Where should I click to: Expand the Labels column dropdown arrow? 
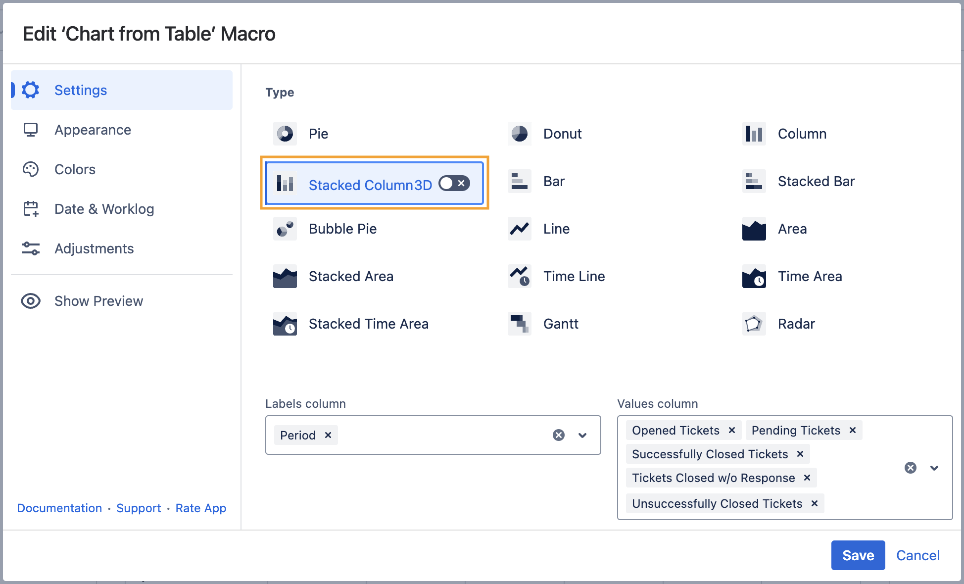(582, 435)
